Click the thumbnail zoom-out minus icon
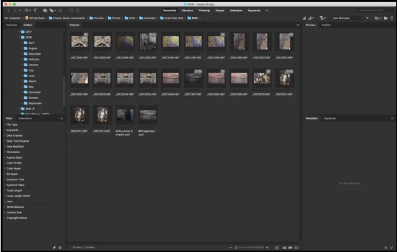 [x=230, y=247]
